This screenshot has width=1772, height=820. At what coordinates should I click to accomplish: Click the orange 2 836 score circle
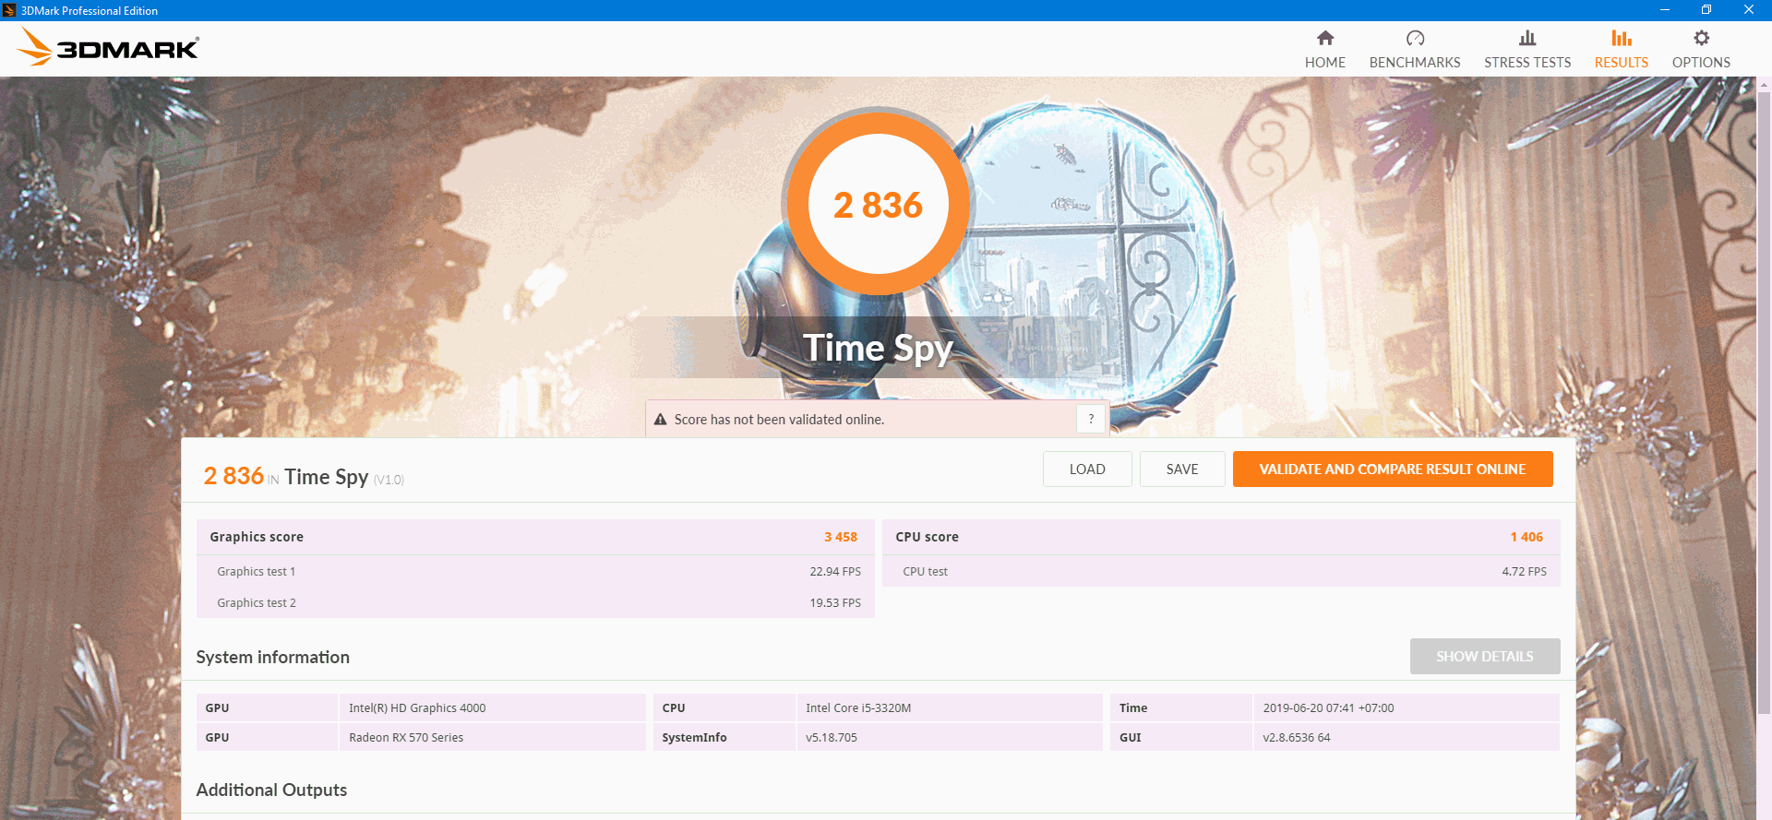(x=878, y=204)
